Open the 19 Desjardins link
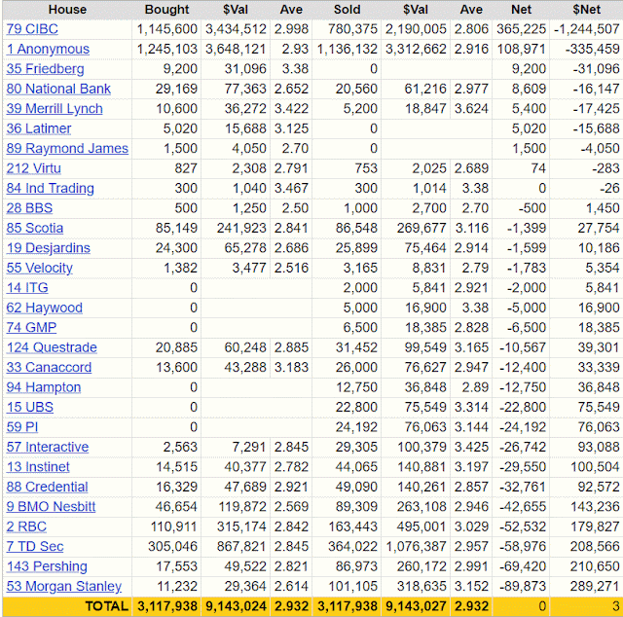The image size is (623, 617). point(48,247)
